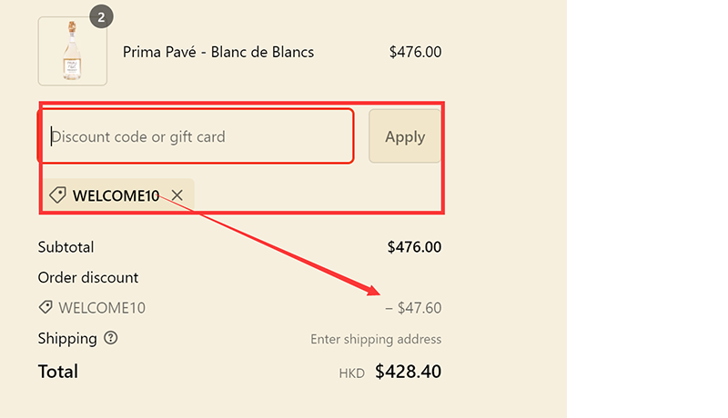This screenshot has width=728, height=418.
Task: Click the Enter shipping address text
Action: [376, 339]
